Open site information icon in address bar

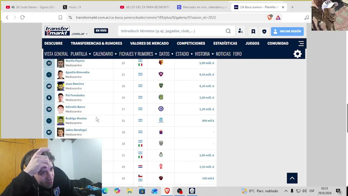tap(70, 17)
